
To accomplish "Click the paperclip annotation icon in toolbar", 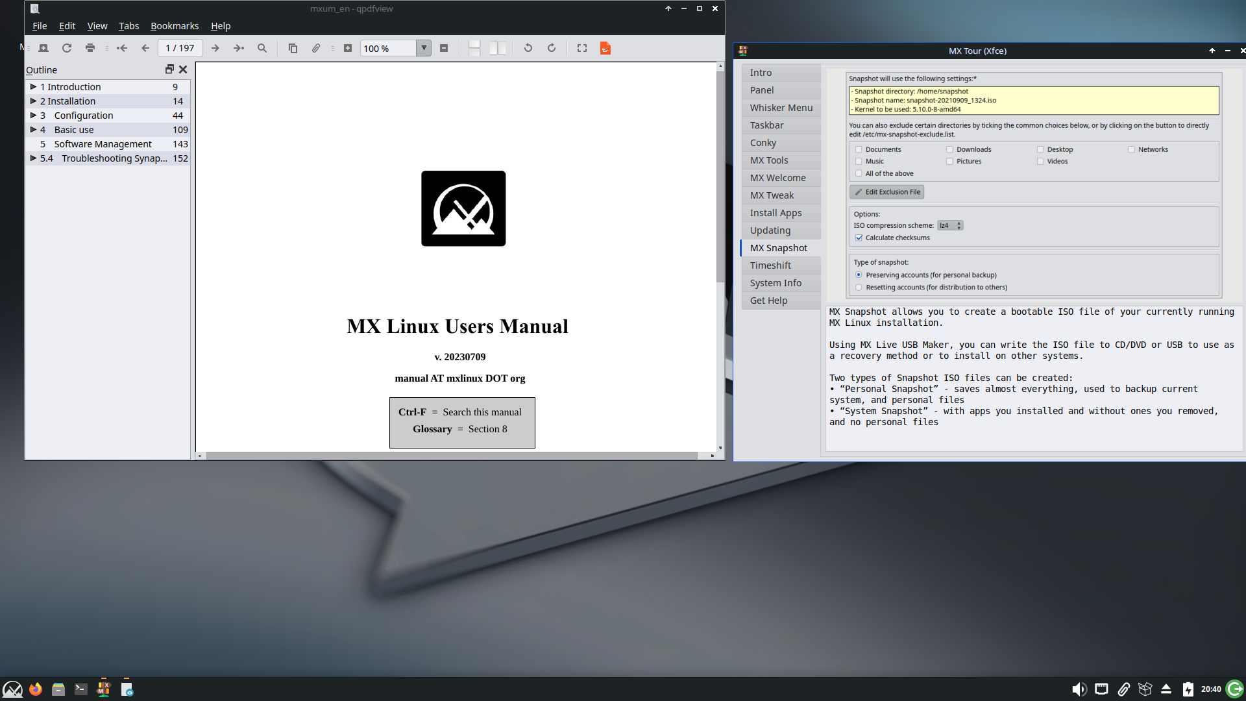I will click(x=316, y=48).
